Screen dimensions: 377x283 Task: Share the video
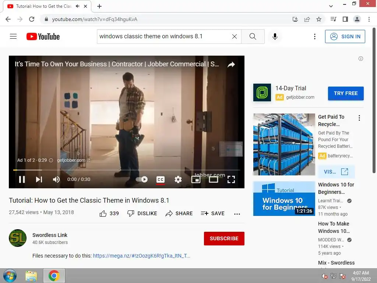pyautogui.click(x=179, y=213)
